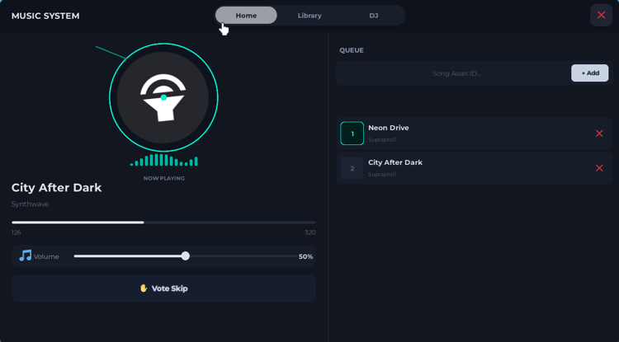
Task: Remove Neon Drive from the queue
Action: tap(599, 134)
